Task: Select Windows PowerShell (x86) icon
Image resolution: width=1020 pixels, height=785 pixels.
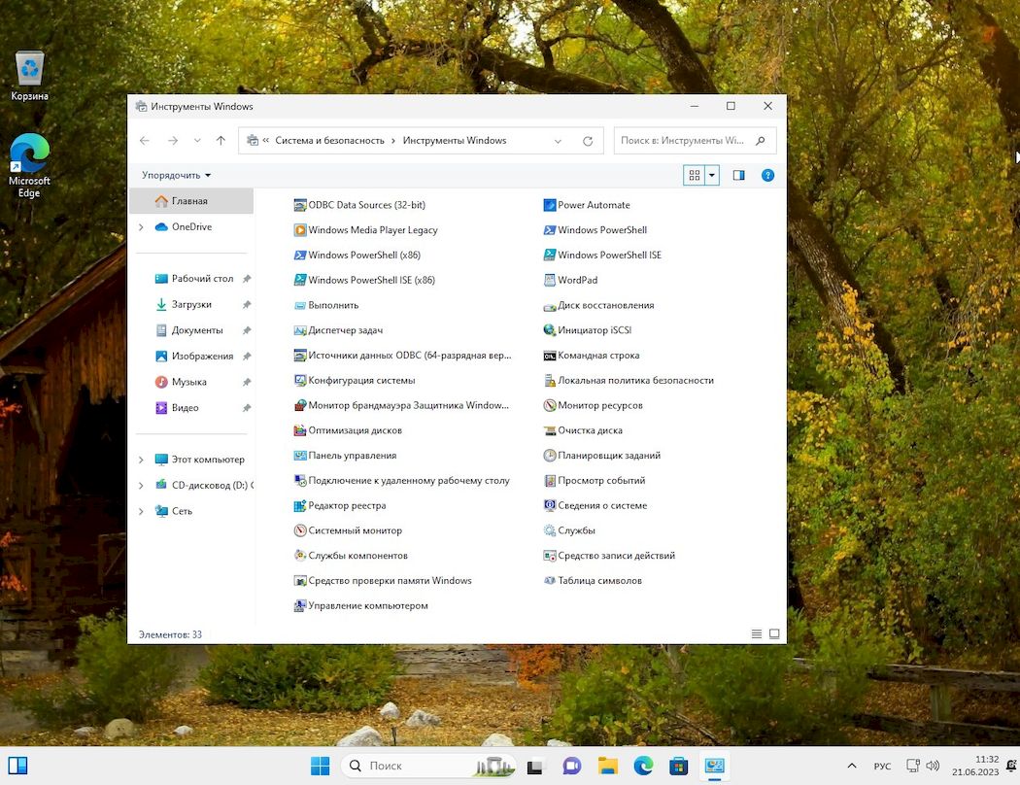Action: [x=300, y=255]
